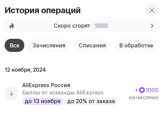Click the flame icon in the banner

pos(12,26)
